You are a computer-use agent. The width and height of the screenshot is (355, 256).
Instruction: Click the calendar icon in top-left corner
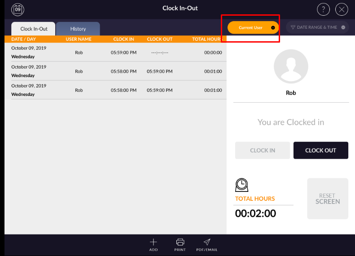[x=18, y=9]
